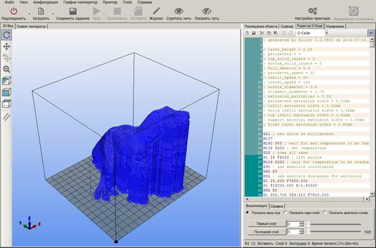Toggle Спрятать нить eye icon
Screen dimensions: 376x248
point(179,11)
